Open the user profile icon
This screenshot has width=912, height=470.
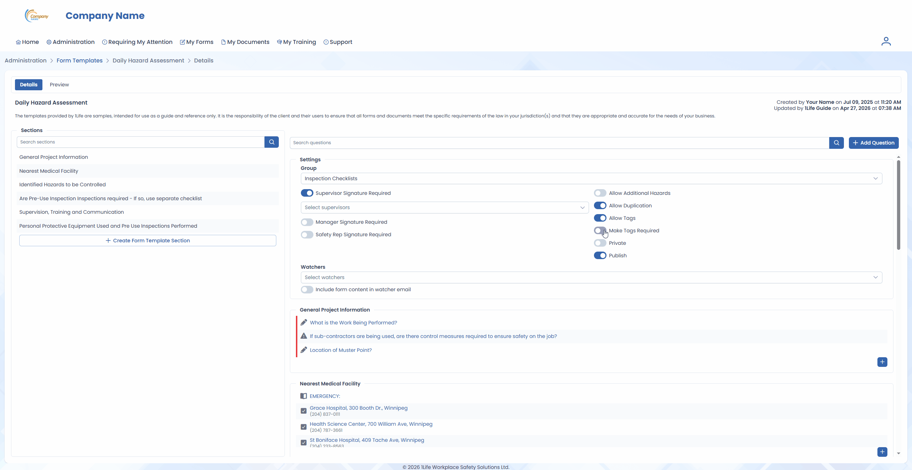tap(886, 41)
